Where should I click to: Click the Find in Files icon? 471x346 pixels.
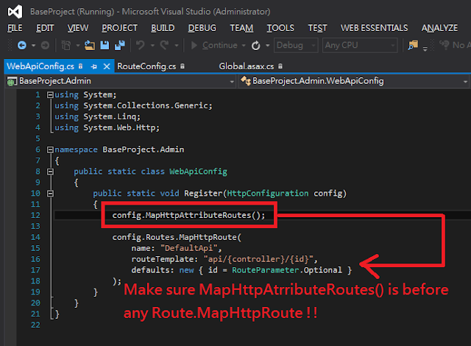[413, 46]
